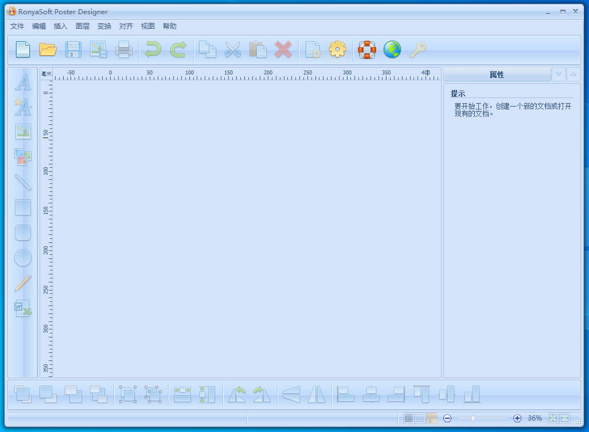589x432 pixels.
Task: Create a new document from toolbar
Action: (x=22, y=50)
